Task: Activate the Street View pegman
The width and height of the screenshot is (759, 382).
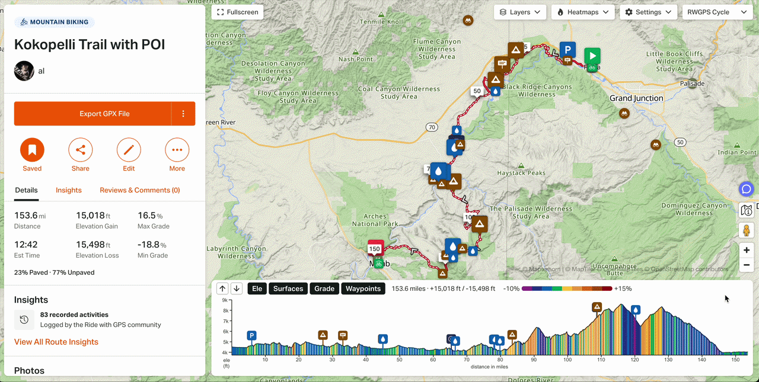Action: point(747,230)
